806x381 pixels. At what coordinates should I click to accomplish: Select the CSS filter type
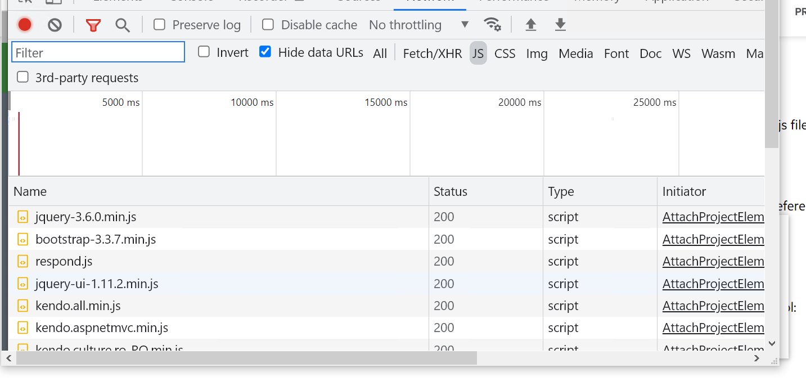[x=505, y=53]
